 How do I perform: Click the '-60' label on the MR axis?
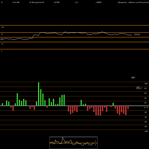tap(145, 122)
